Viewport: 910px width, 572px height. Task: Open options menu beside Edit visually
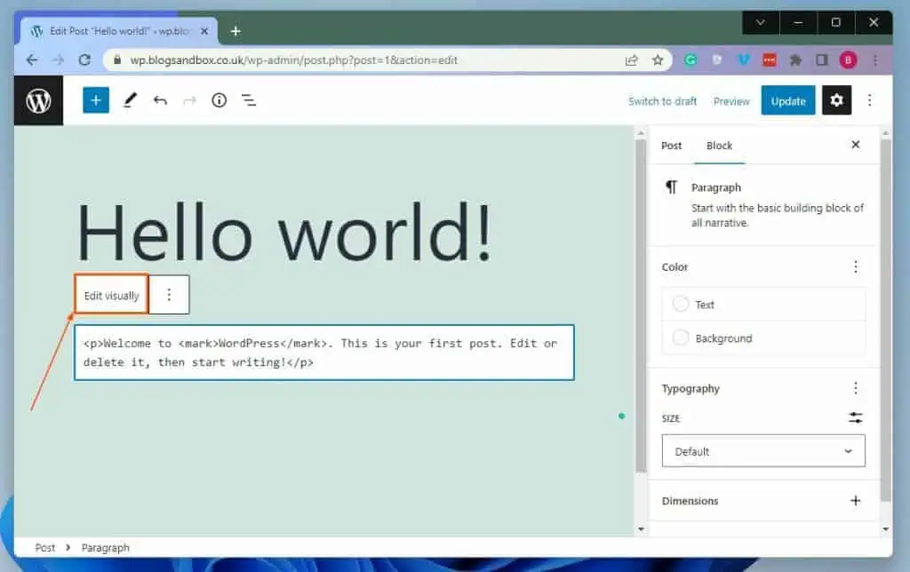tap(169, 294)
